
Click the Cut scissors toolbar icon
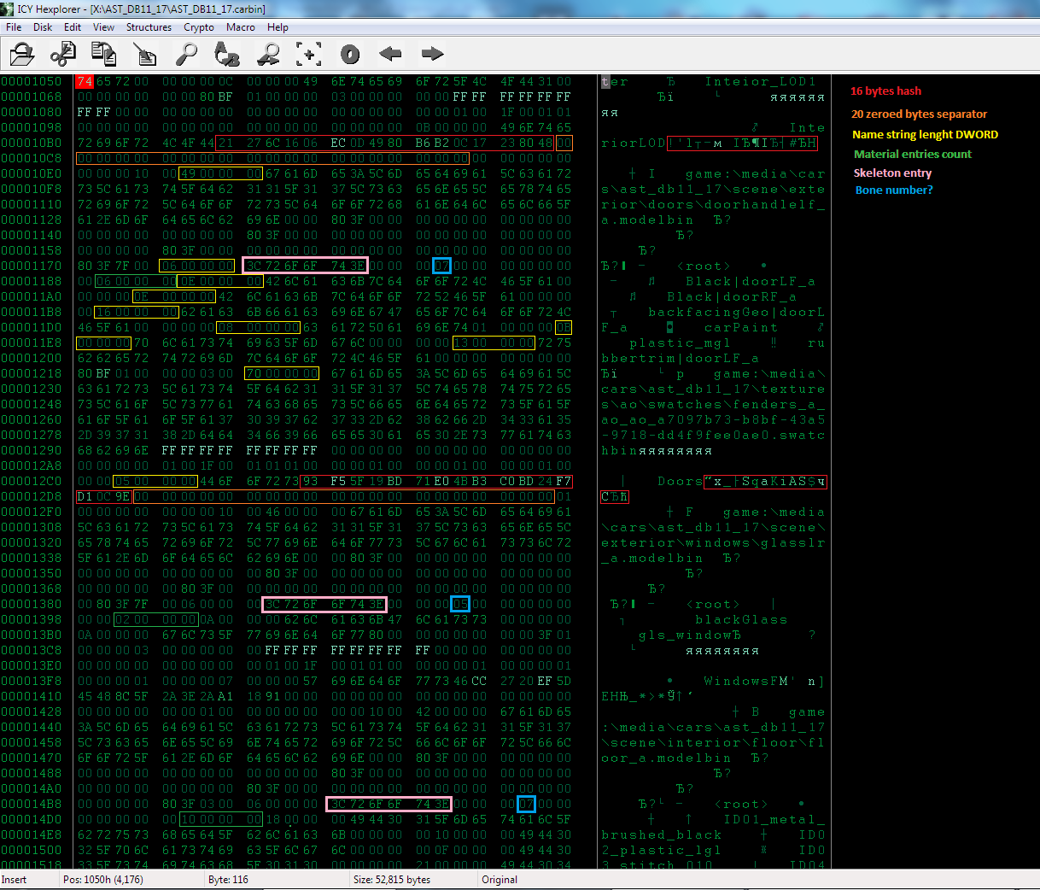62,55
